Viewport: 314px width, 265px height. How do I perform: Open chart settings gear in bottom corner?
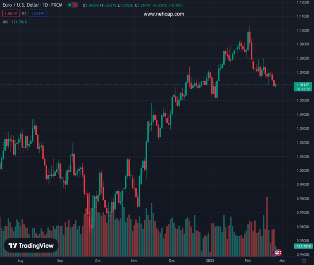[304, 261]
